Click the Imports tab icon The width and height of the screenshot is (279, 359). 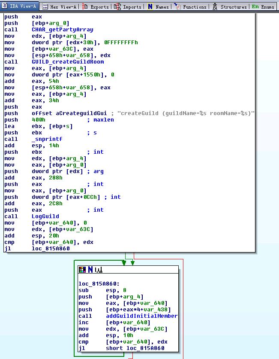pos(117,6)
